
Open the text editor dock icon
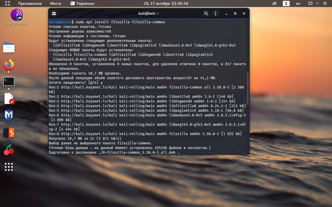(9, 98)
